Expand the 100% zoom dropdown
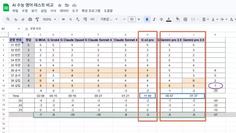 49,19
